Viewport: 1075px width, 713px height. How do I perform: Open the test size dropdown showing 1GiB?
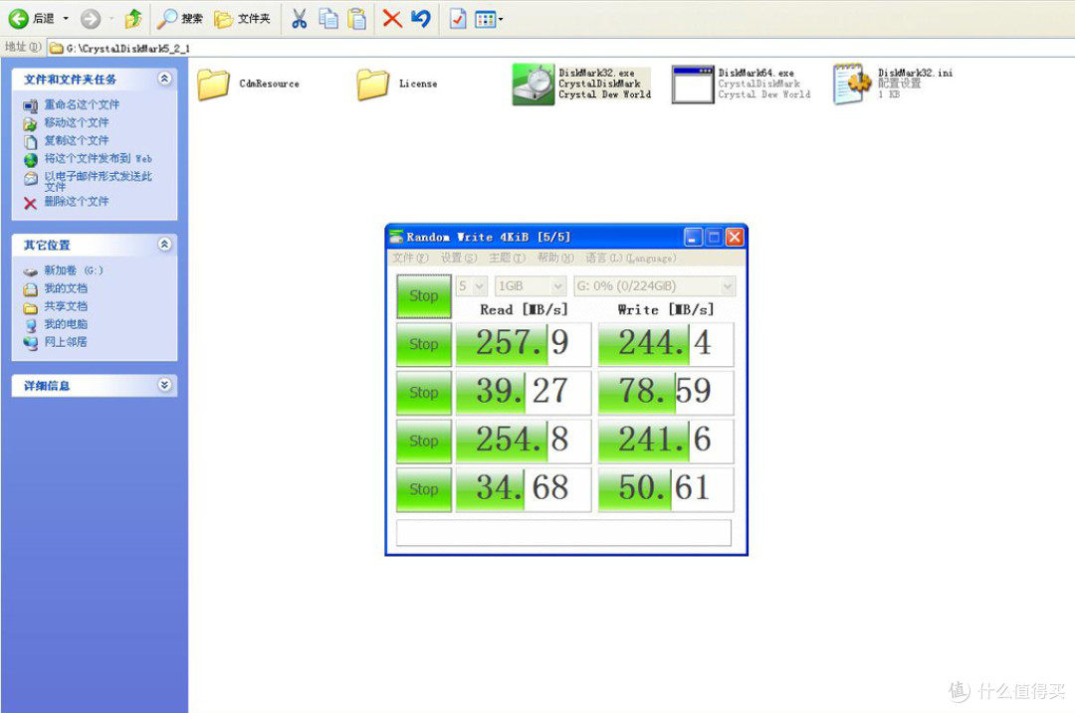(531, 285)
